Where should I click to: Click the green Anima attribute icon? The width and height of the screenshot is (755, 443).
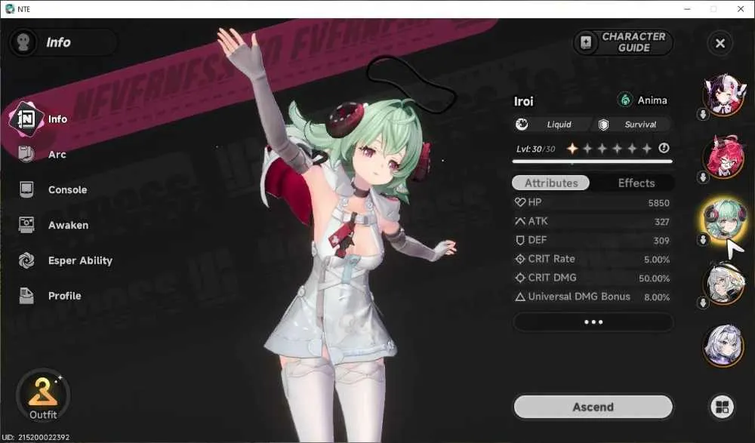(625, 100)
